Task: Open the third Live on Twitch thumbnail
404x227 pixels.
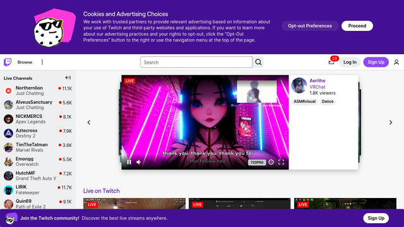Action: point(345,203)
